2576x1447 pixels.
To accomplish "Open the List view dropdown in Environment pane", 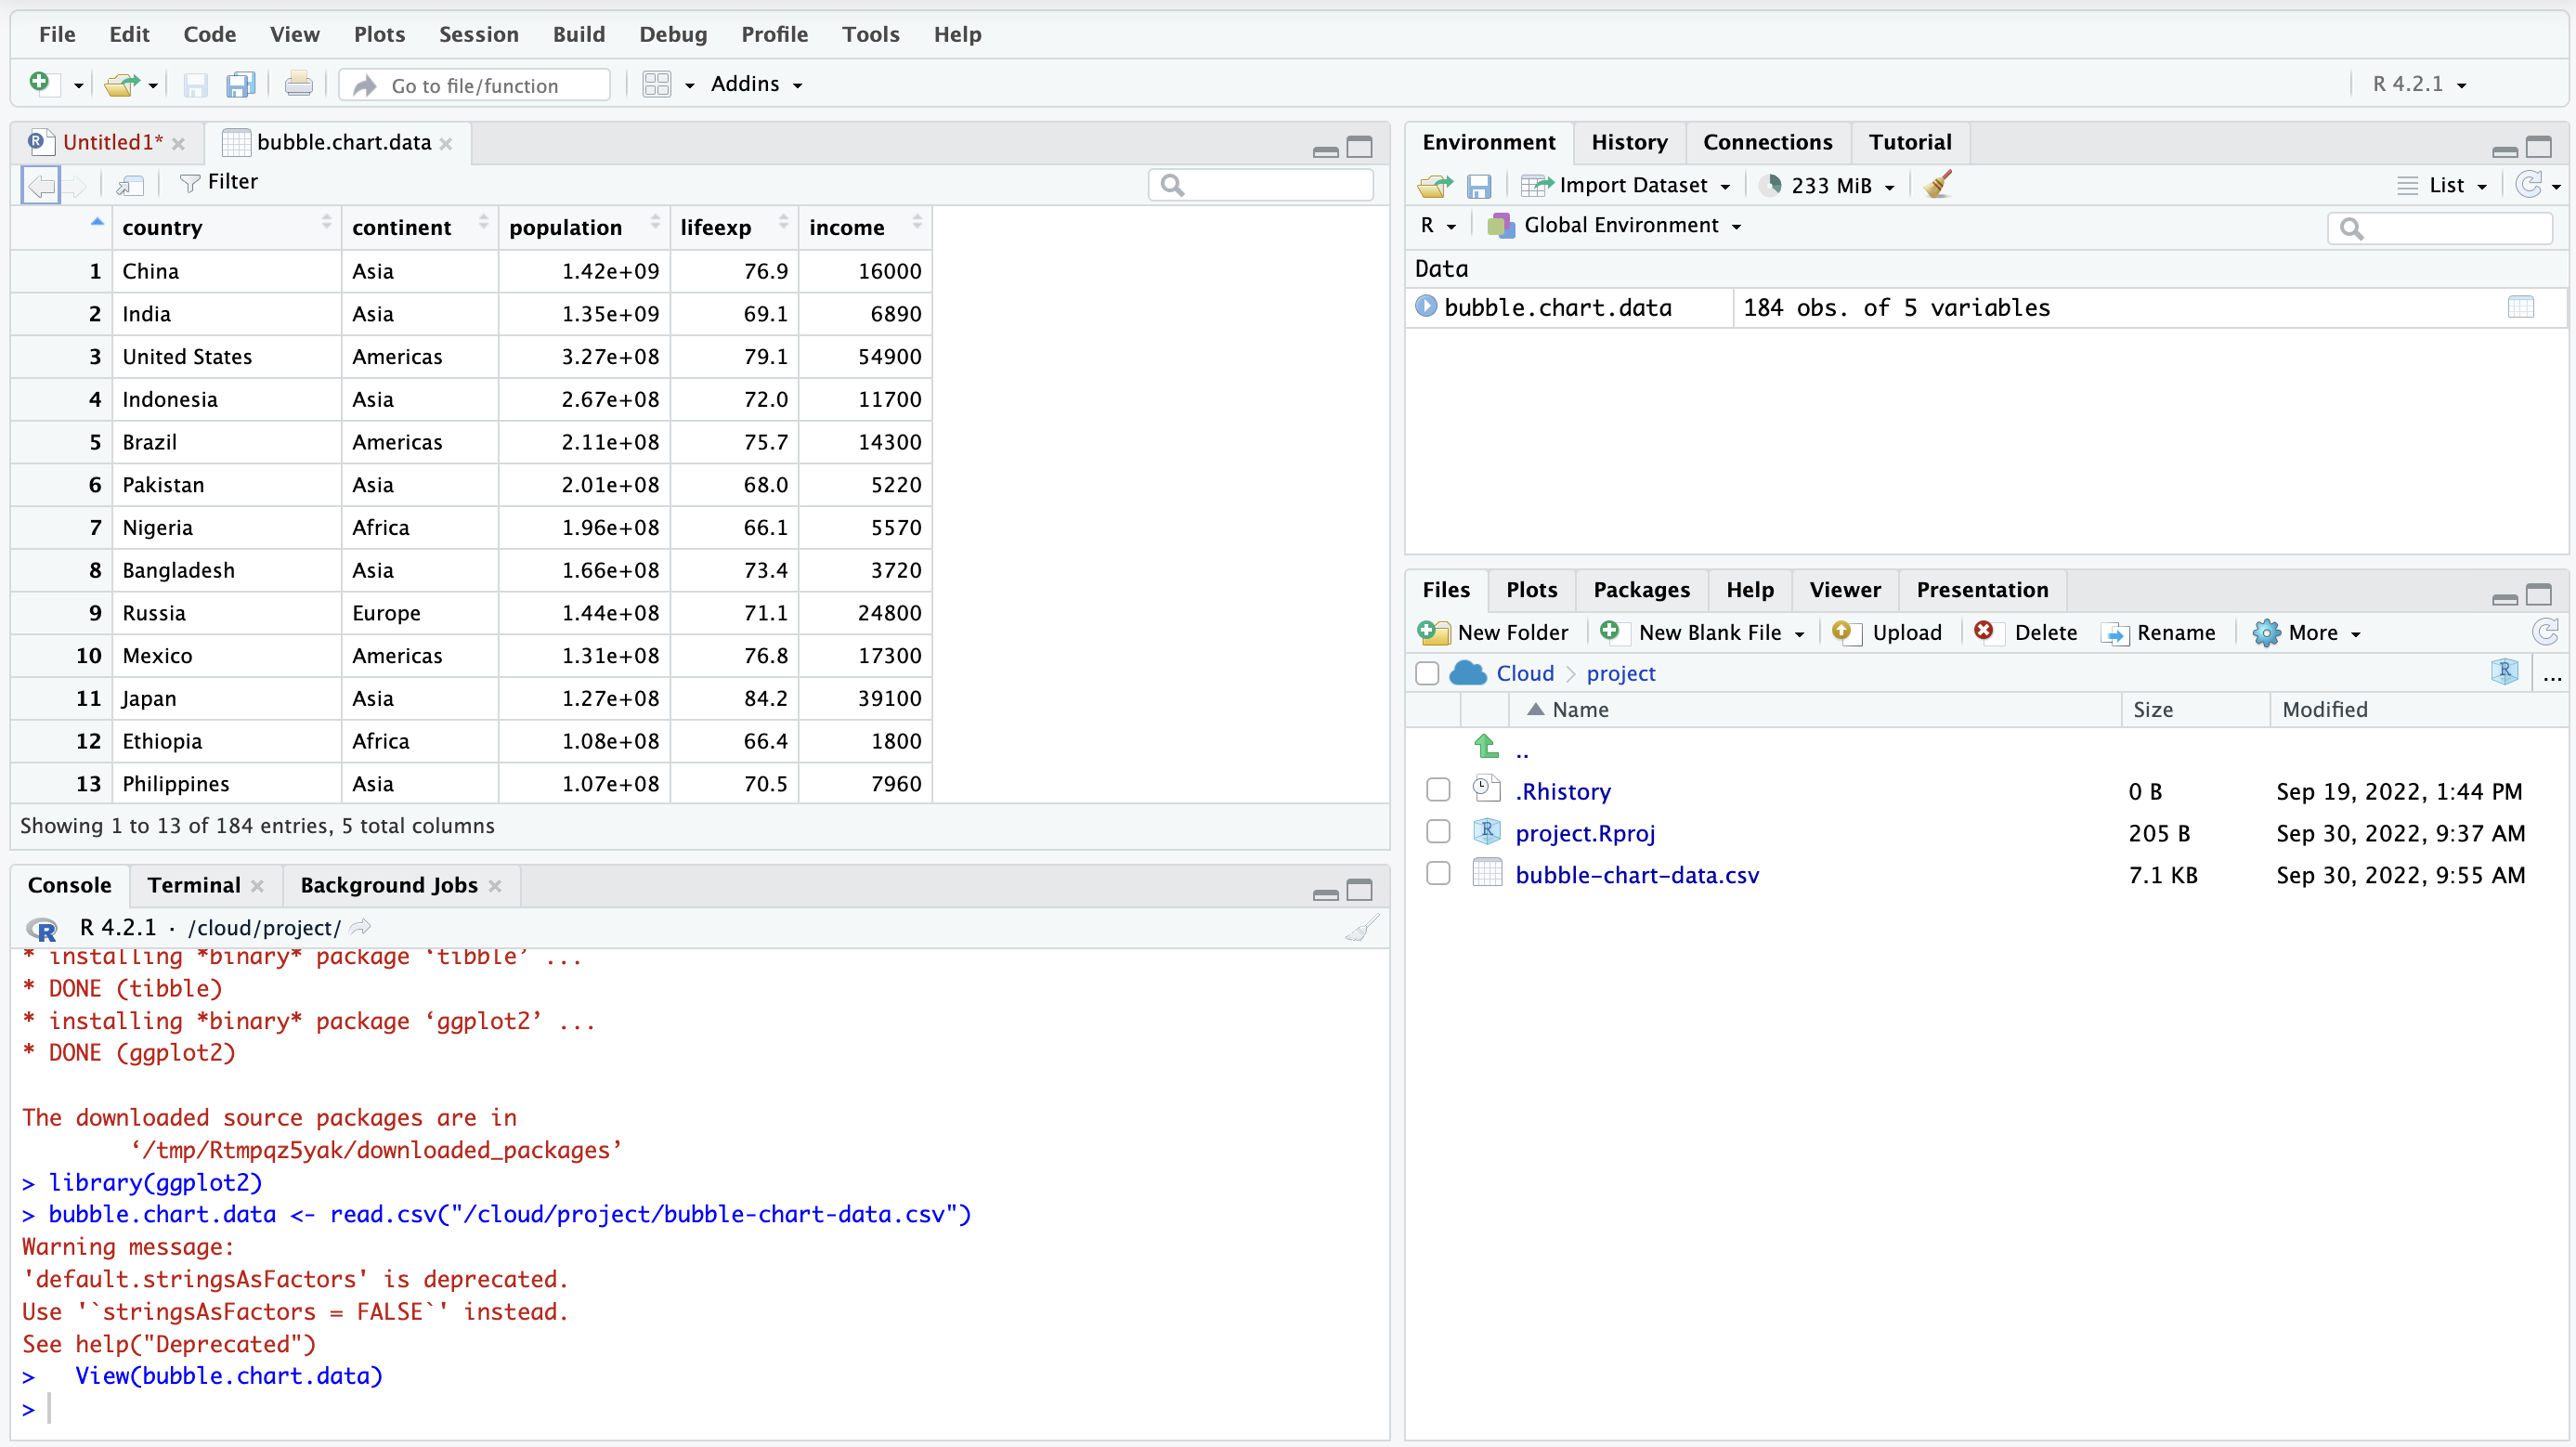I will (x=2444, y=185).
